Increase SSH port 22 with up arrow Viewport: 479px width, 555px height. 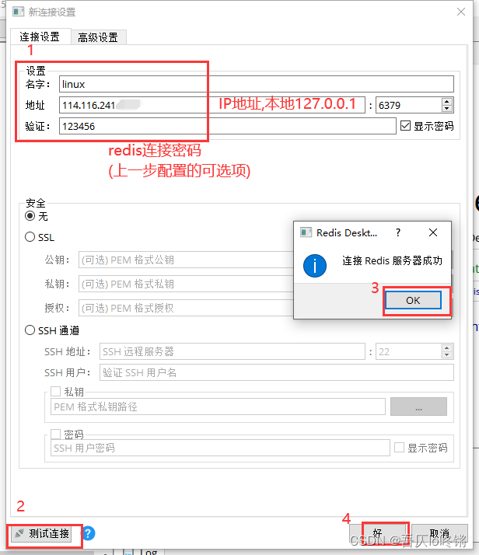point(447,347)
